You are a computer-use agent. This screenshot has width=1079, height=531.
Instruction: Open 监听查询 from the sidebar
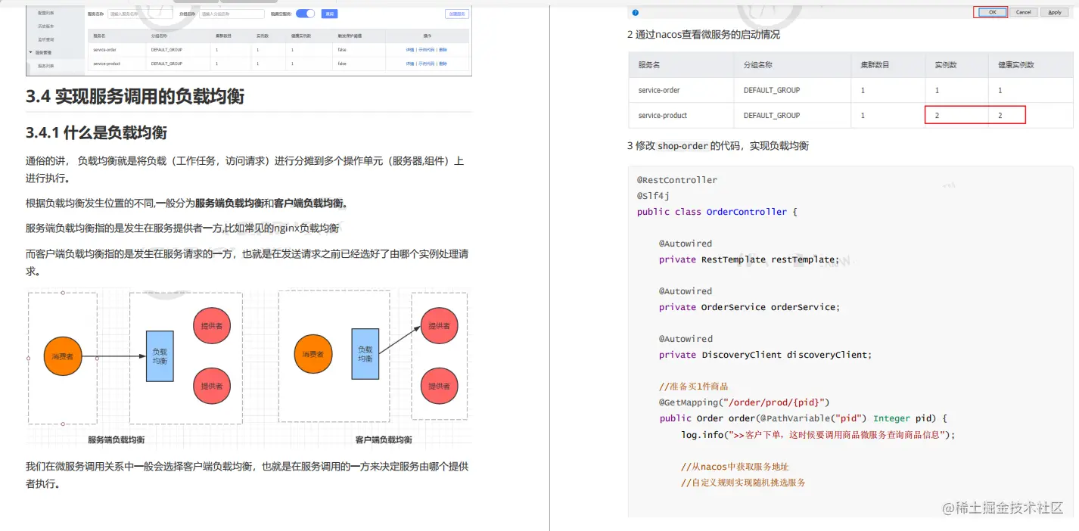[x=45, y=39]
